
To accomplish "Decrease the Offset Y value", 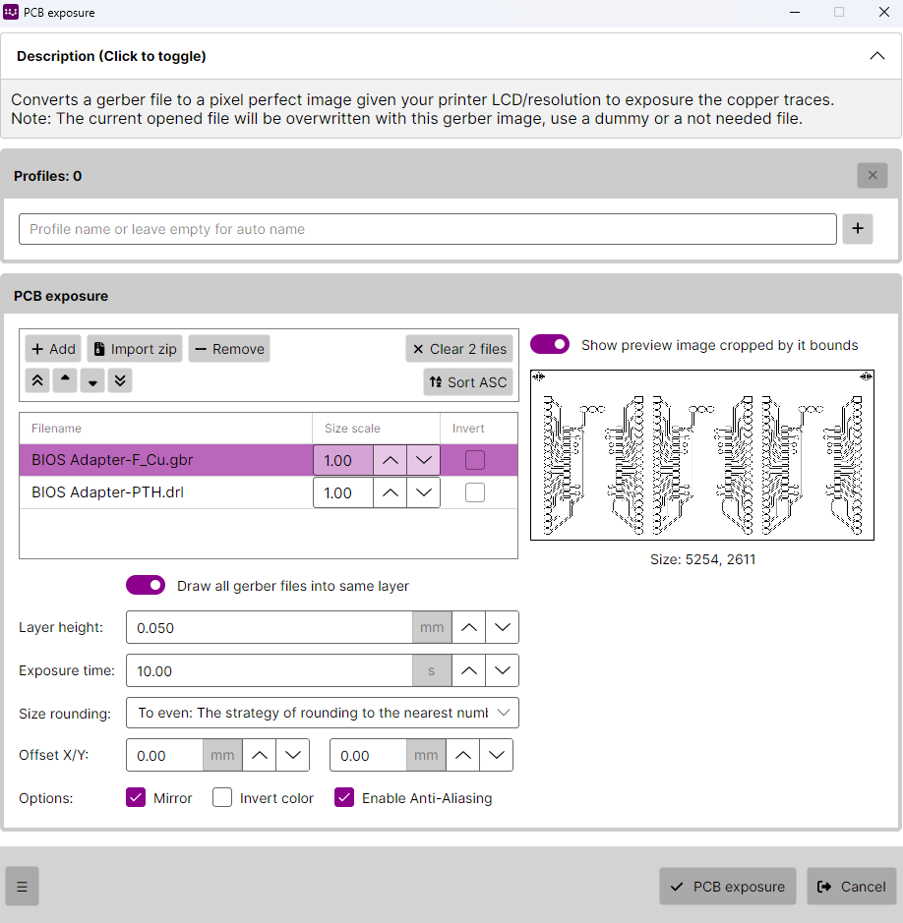I will click(497, 755).
